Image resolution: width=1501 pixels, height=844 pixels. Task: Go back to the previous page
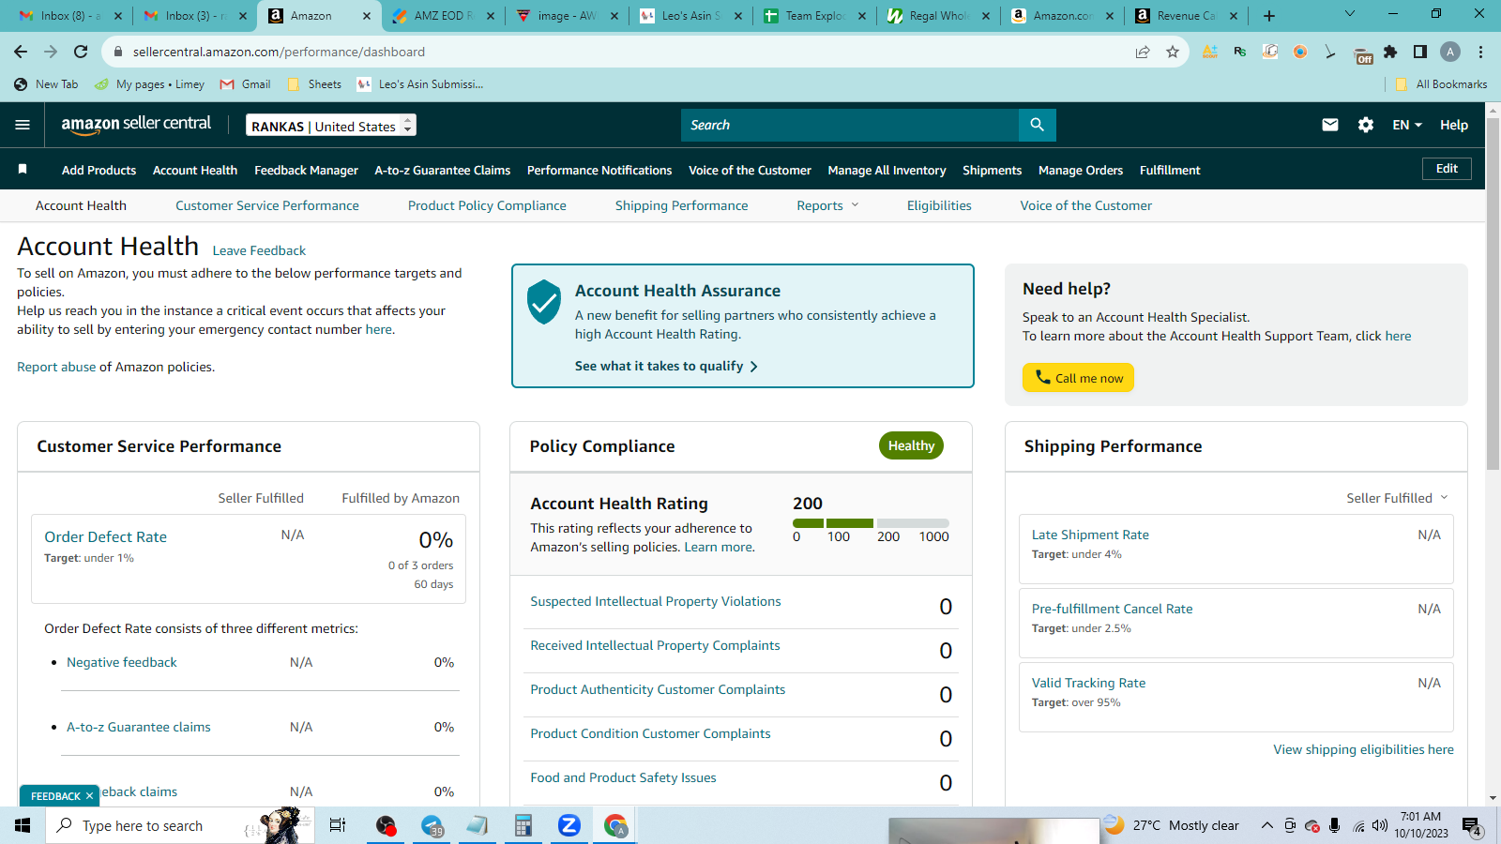[21, 52]
